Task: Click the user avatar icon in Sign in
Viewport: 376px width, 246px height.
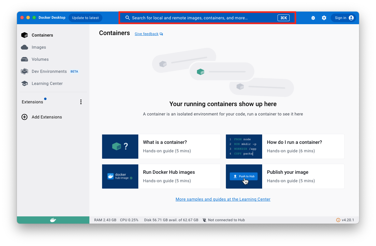Action: (351, 18)
